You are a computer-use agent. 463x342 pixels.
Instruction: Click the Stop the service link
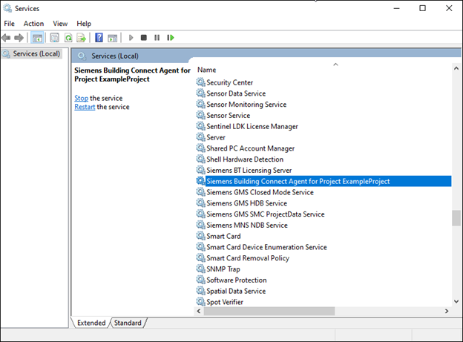pyautogui.click(x=81, y=98)
